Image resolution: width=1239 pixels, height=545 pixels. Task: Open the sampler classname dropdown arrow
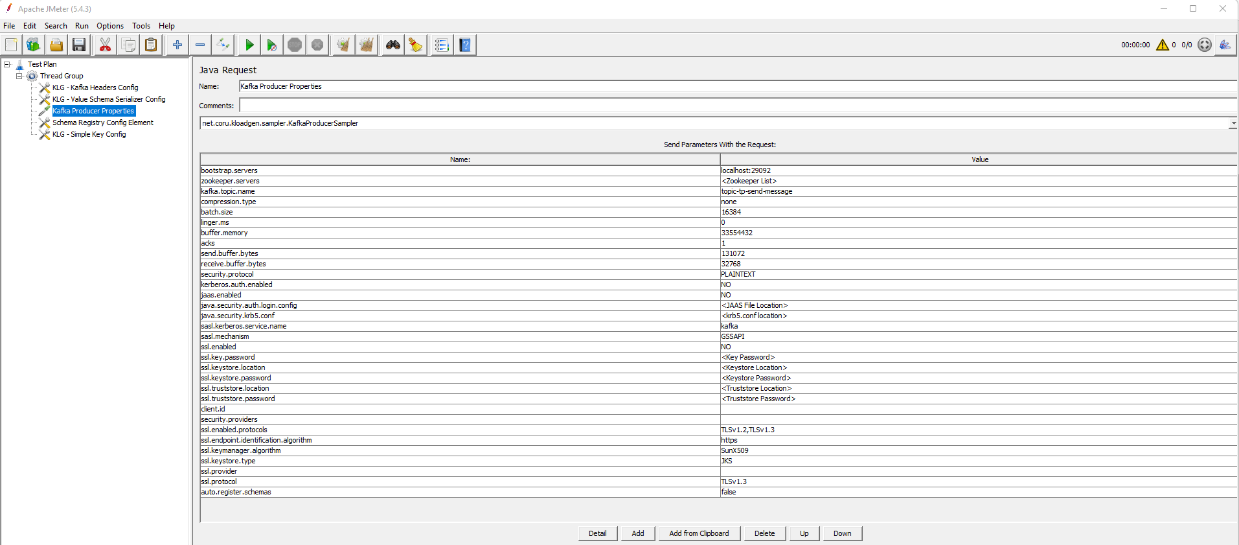click(x=1233, y=123)
